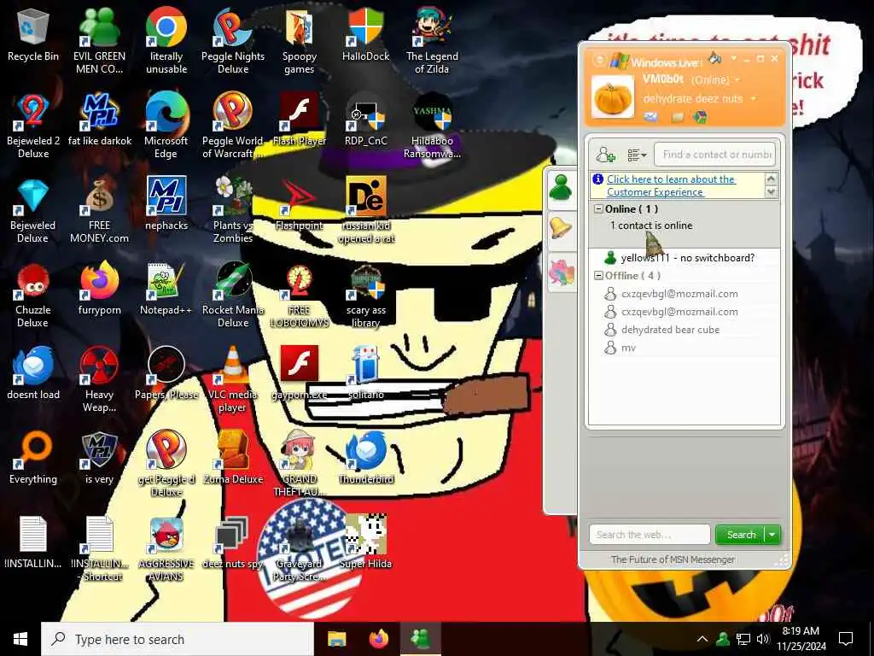Select contact yellows111 - no switchboard?

[685, 258]
